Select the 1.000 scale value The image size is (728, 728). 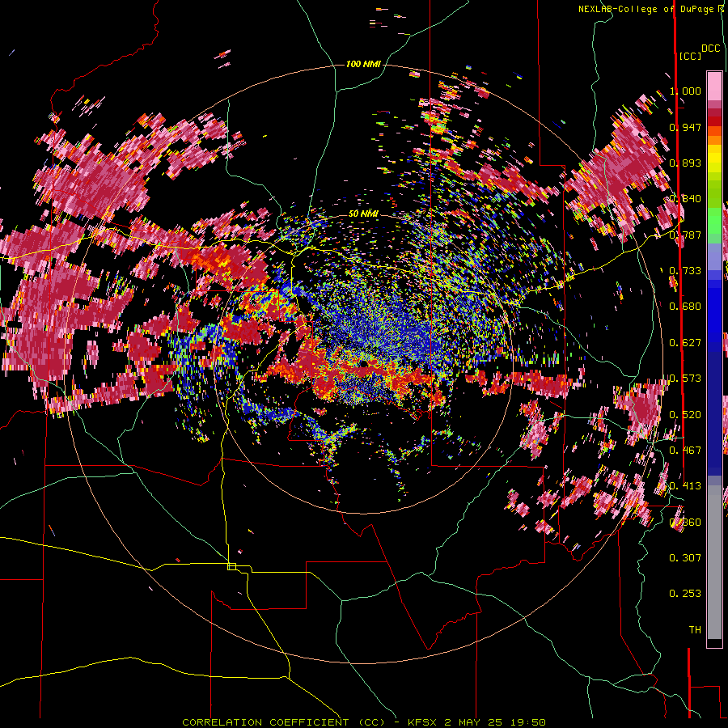pyautogui.click(x=685, y=91)
